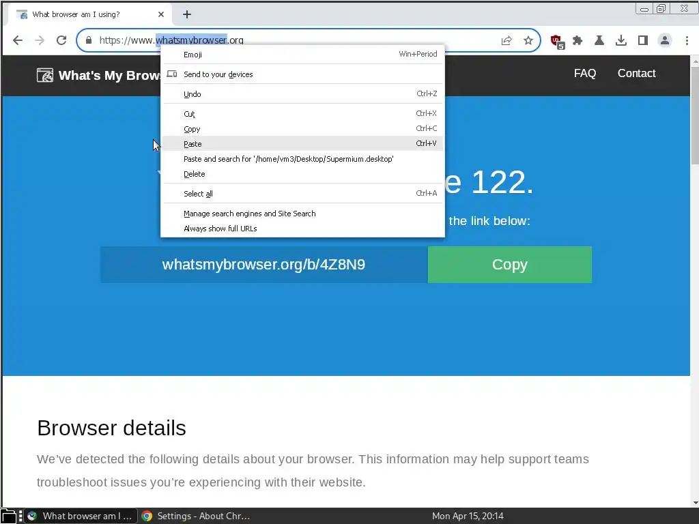Show downloads with the download icon
The width and height of the screenshot is (699, 524).
click(621, 40)
